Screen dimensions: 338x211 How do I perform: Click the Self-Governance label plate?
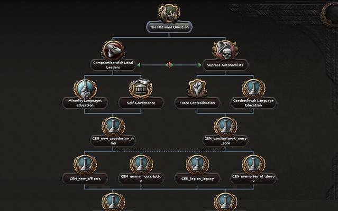click(141, 103)
